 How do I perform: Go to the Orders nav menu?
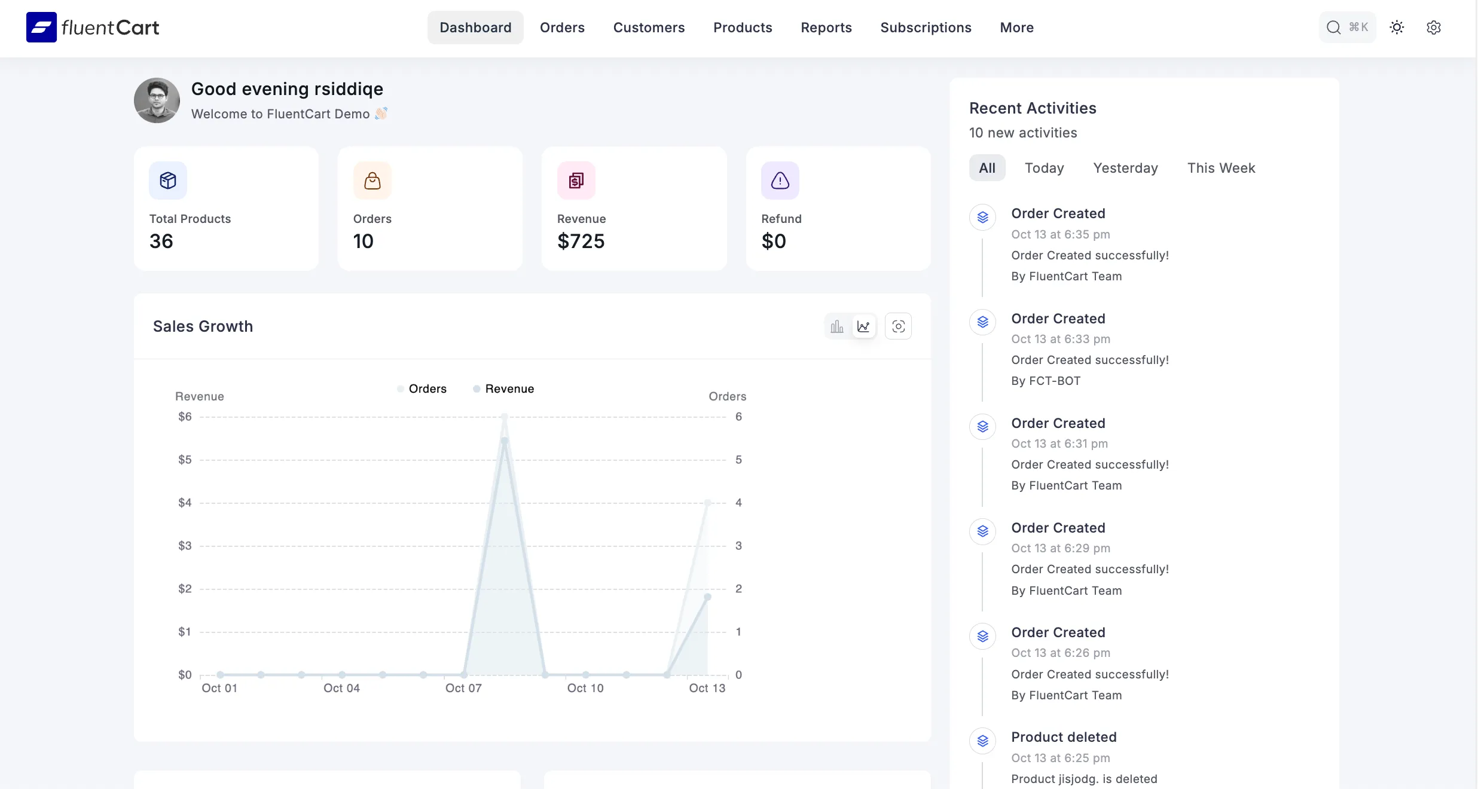point(562,27)
